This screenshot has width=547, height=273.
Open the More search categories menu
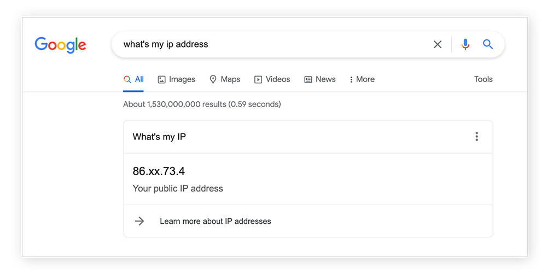[x=362, y=79]
